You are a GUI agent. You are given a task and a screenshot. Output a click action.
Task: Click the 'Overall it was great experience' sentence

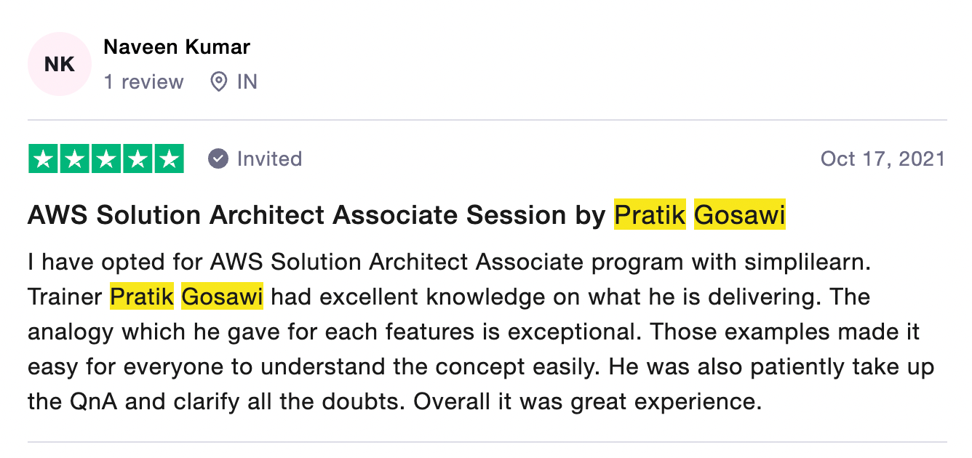[x=588, y=401]
